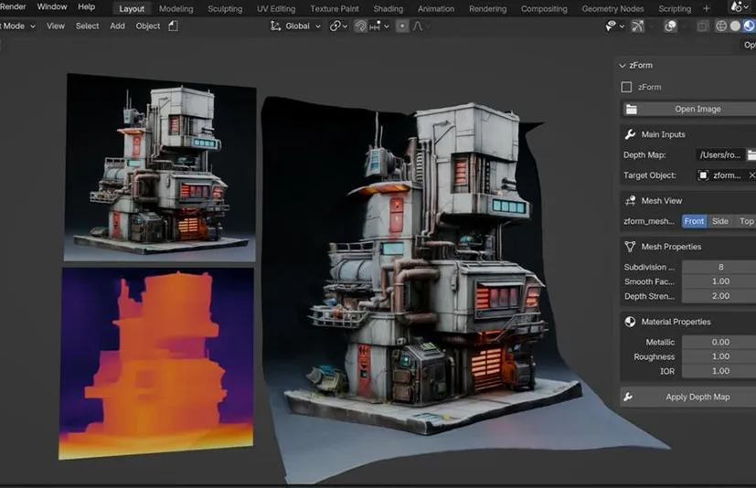This screenshot has height=488, width=756.
Task: Adjust the Roughness value field
Action: click(x=719, y=356)
